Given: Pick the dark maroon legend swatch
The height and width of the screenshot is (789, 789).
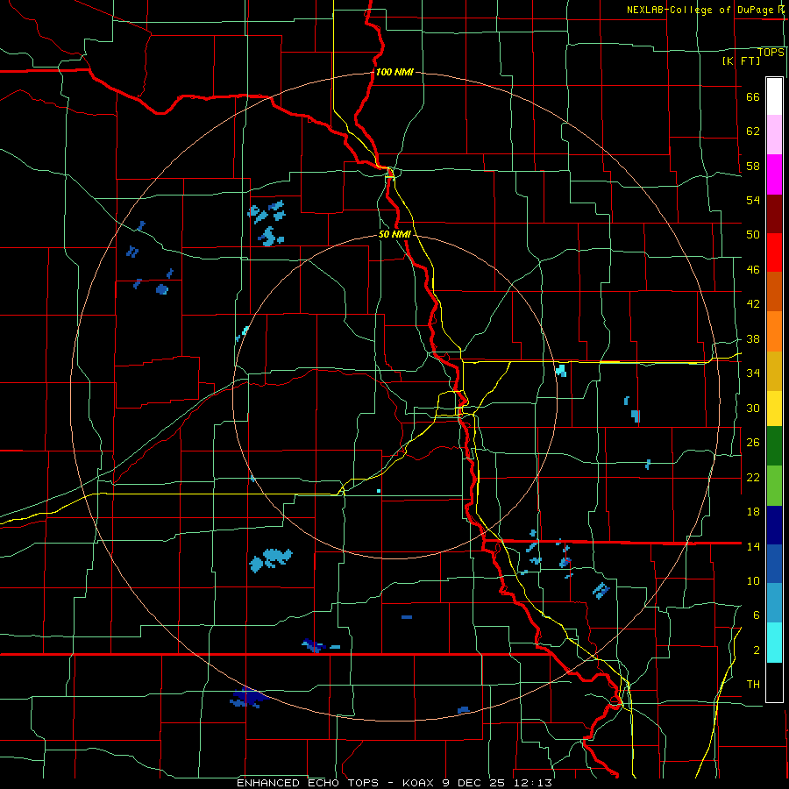Looking at the screenshot, I should [774, 214].
